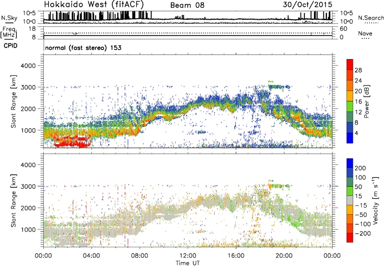Click the red bottom of velocity colorbar
Screen dimensions: 384x266
click(350, 238)
